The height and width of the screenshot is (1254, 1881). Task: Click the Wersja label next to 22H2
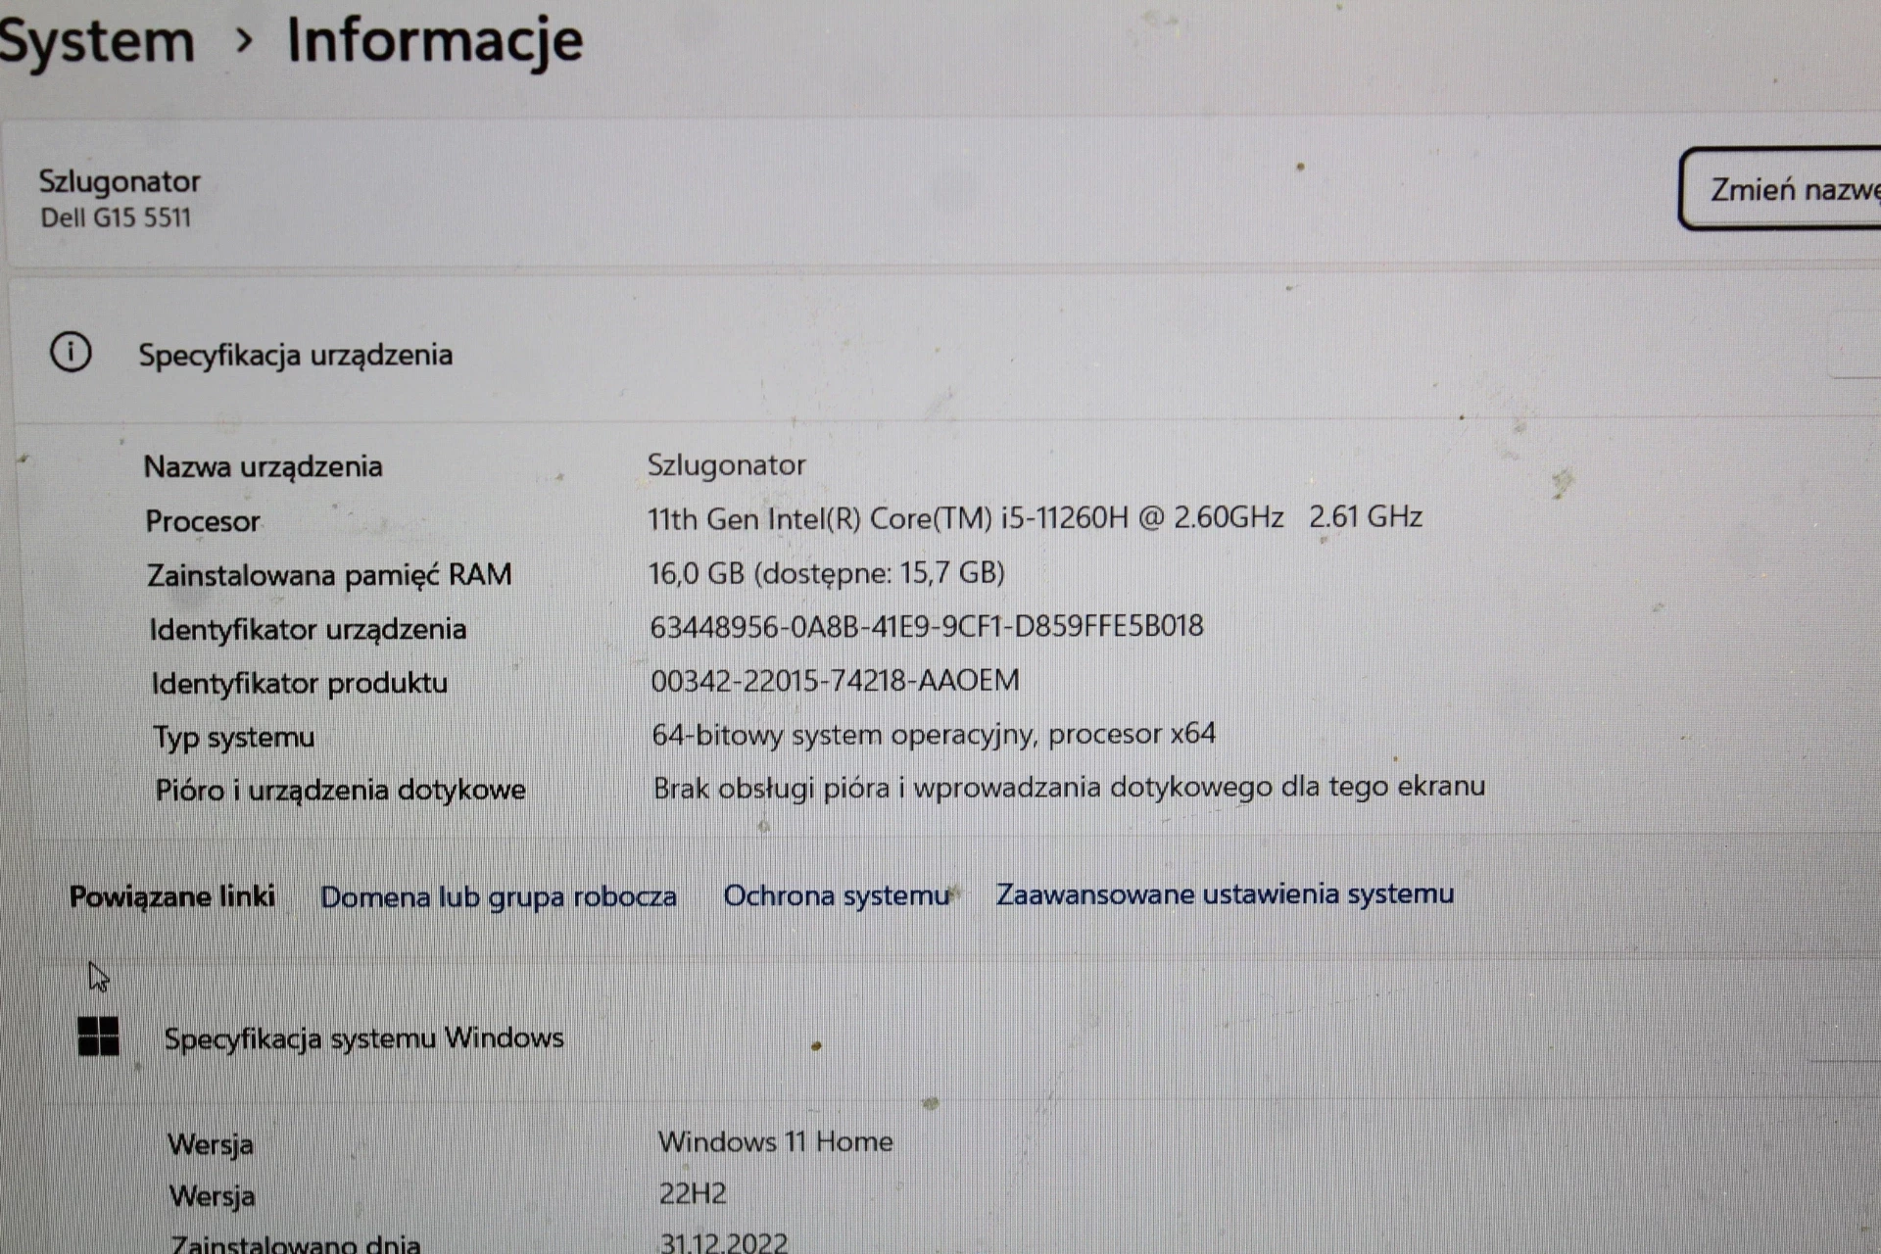click(x=213, y=1196)
